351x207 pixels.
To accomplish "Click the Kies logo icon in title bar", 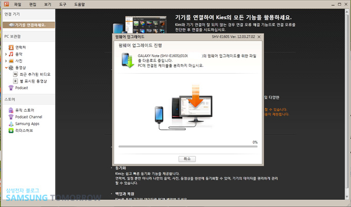I will click(7, 4).
